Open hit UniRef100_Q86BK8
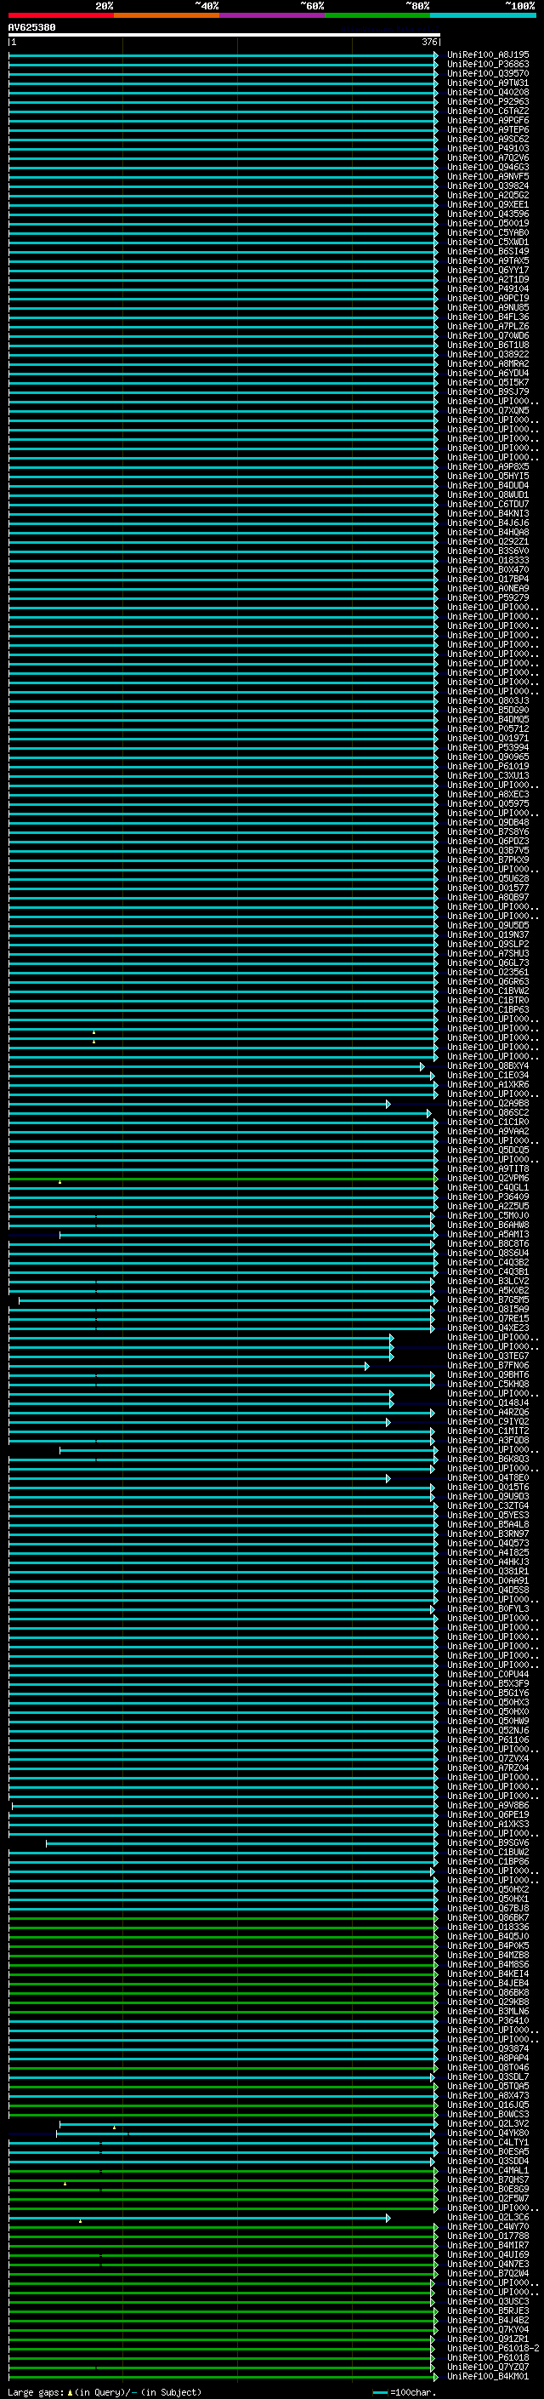The image size is (544, 2399). (488, 1993)
